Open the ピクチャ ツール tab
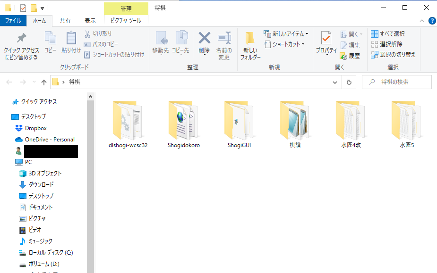The height and width of the screenshot is (273, 437). 126,21
